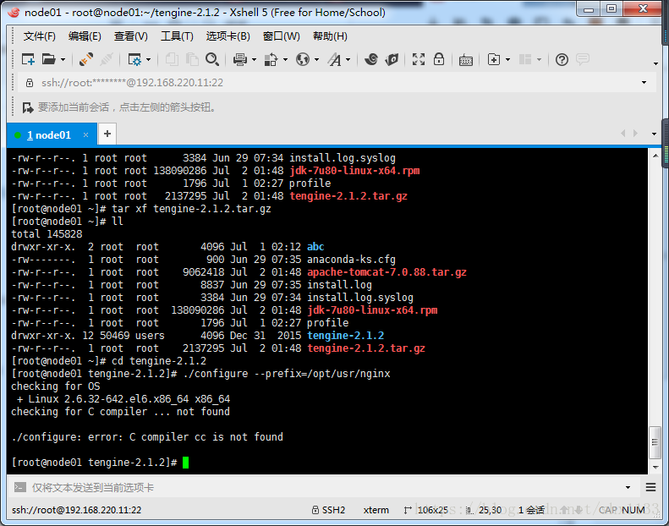Click the blue 'abc' directory name

point(315,247)
